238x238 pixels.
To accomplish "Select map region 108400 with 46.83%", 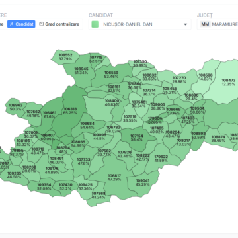I will tap(112, 102).
